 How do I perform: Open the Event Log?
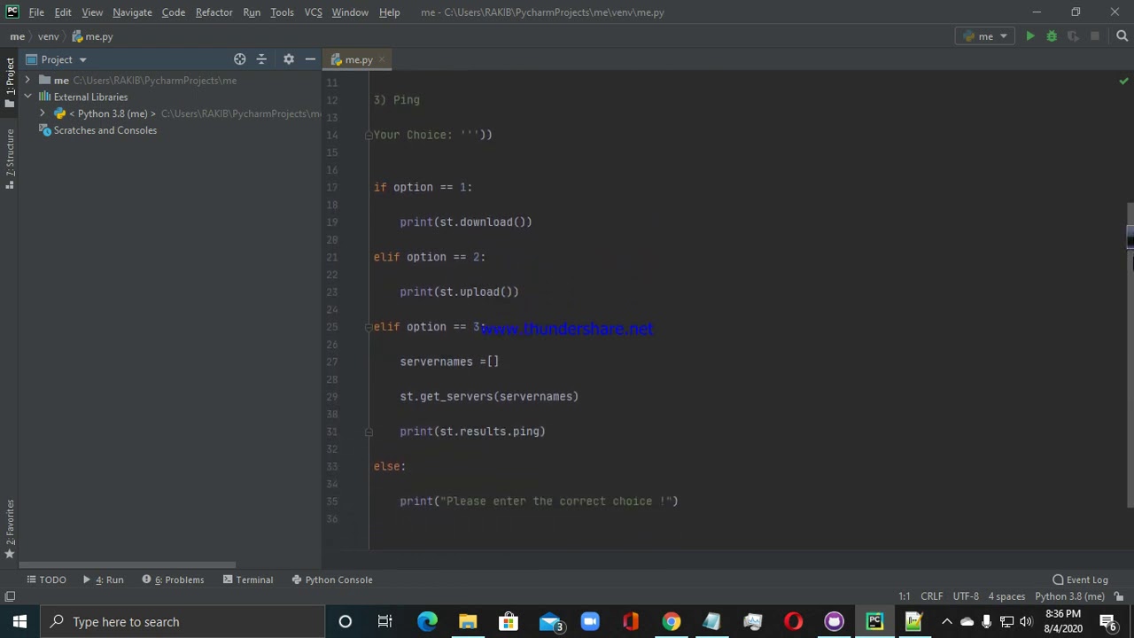(1080, 580)
